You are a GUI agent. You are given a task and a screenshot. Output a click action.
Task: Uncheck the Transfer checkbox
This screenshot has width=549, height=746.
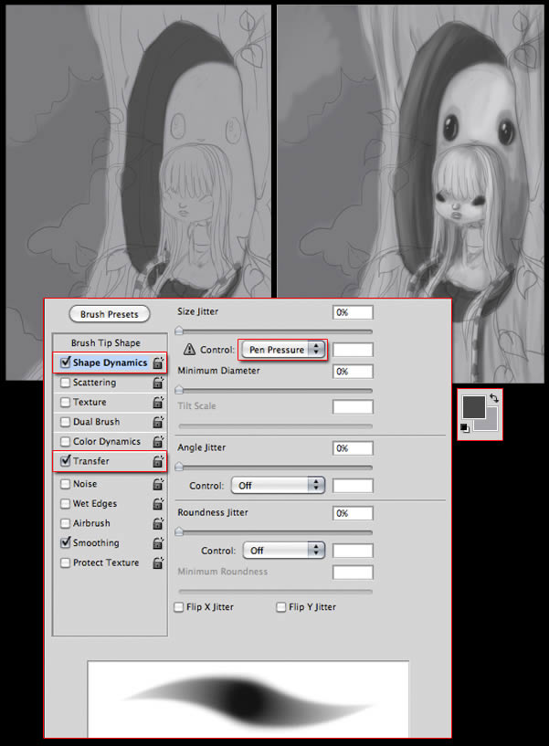(65, 460)
